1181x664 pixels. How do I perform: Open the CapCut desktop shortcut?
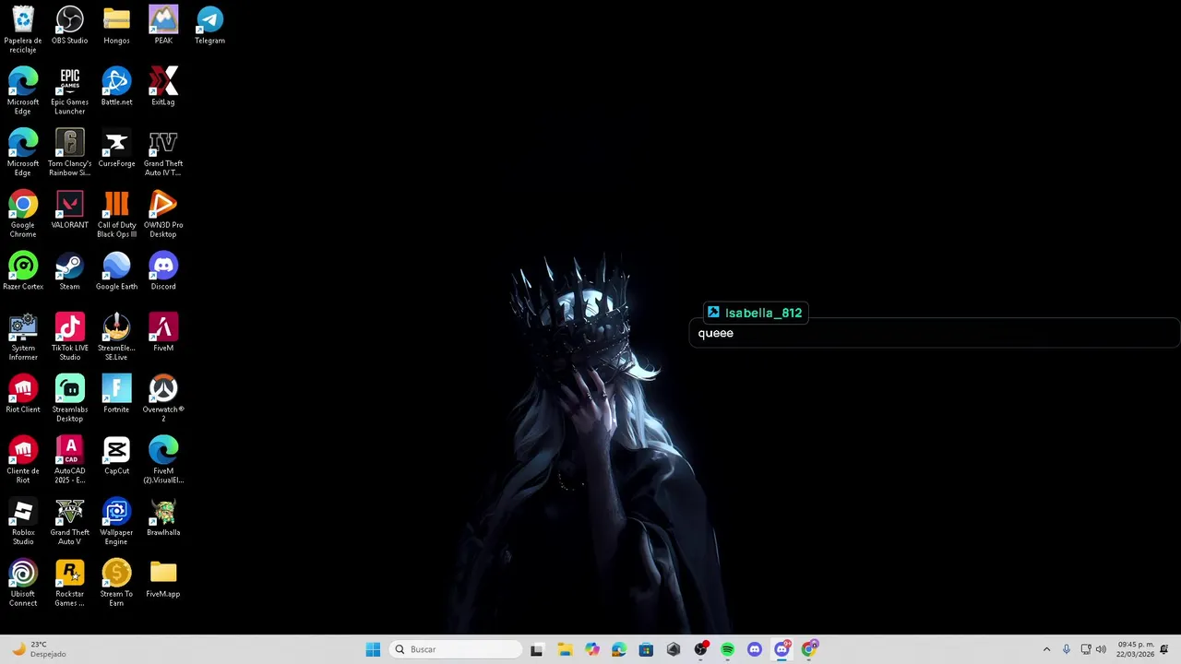(116, 456)
